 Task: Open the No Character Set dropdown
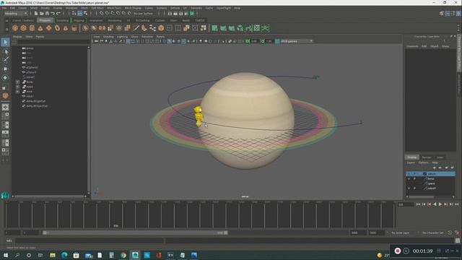(433, 233)
